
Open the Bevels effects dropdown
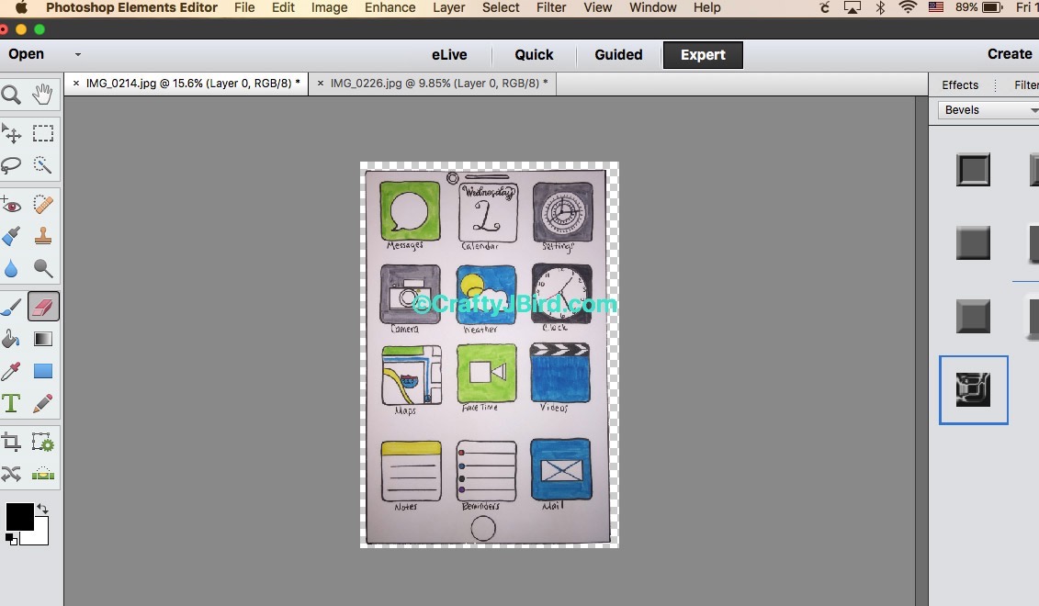(988, 110)
